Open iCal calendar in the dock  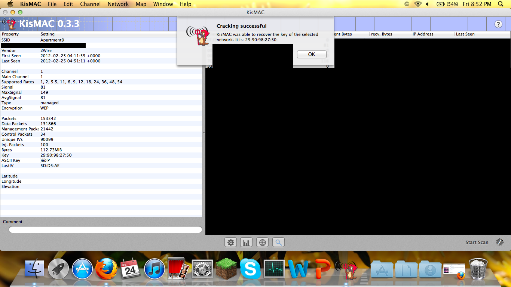pos(130,269)
